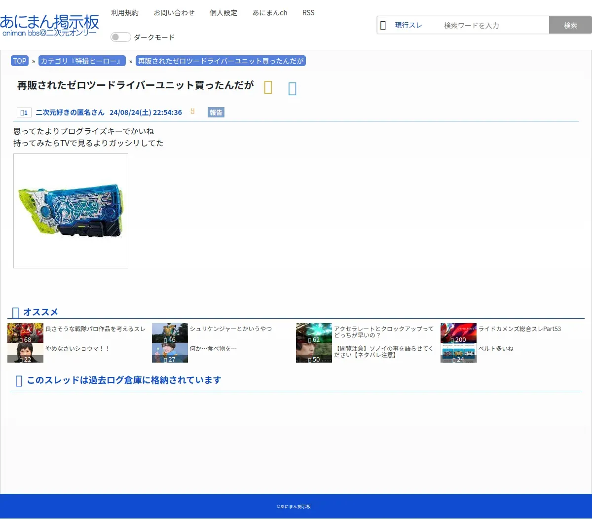Open thread やめなさいショウマ！！

point(77,348)
